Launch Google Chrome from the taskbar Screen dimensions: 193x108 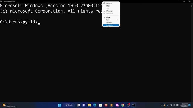point(123,105)
